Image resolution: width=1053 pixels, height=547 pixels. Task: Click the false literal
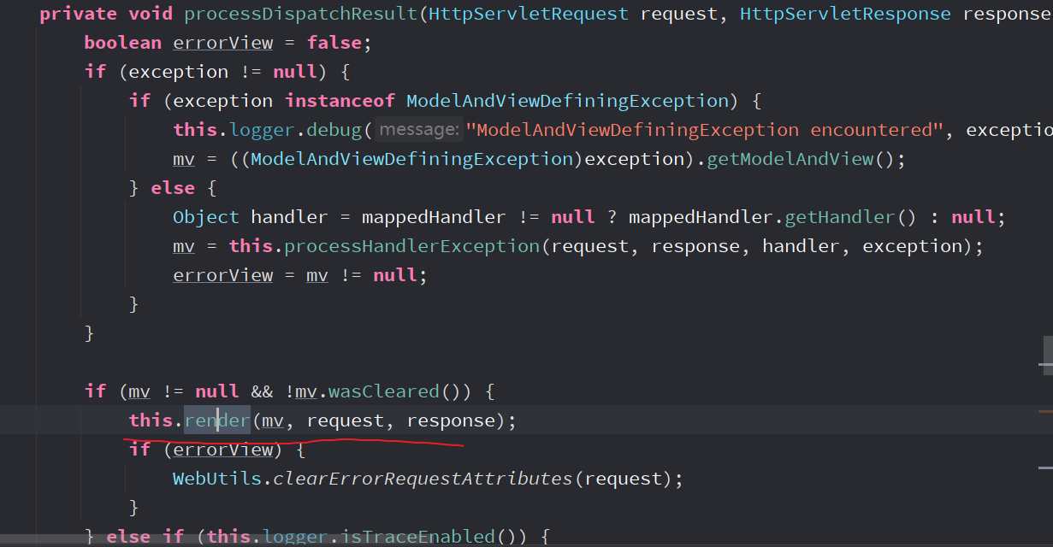pos(334,43)
